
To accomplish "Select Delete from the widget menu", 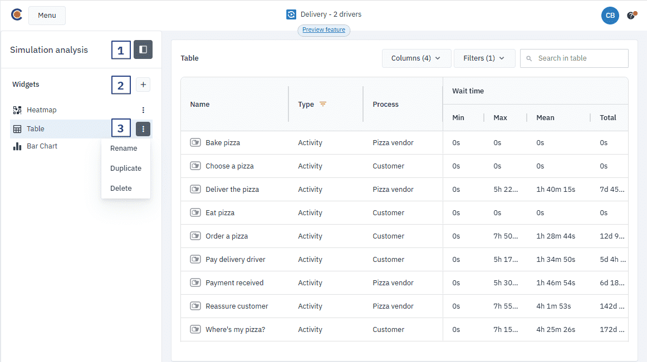I will click(121, 189).
